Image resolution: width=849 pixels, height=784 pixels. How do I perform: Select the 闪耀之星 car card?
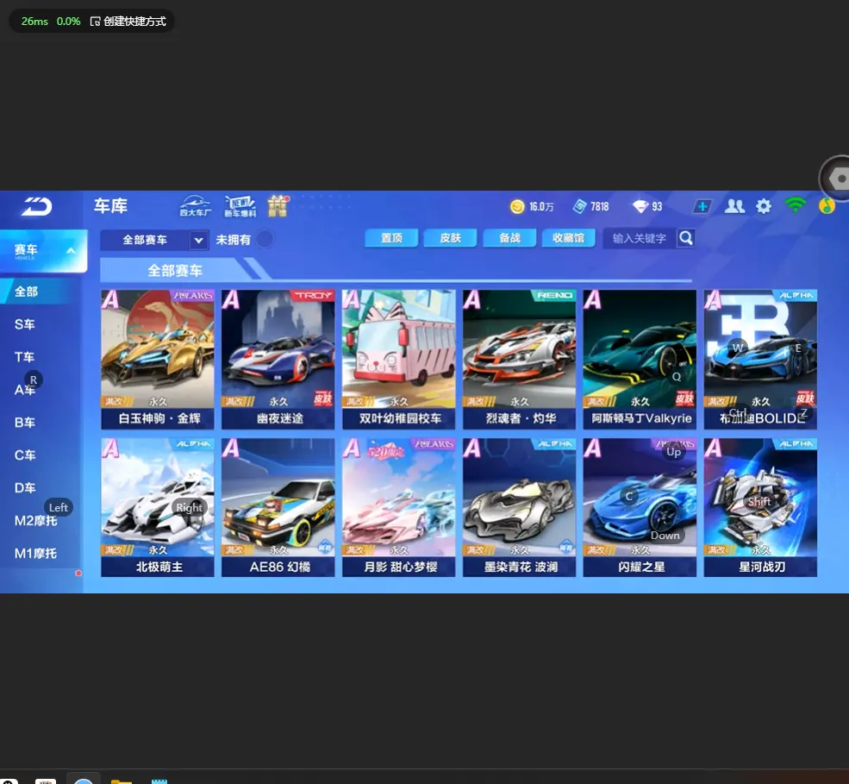coord(640,508)
